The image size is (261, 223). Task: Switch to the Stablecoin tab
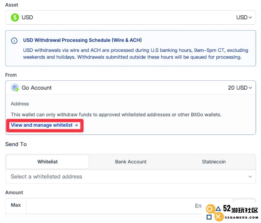[214, 162]
